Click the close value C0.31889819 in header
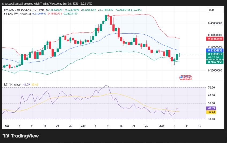 tap(105, 10)
